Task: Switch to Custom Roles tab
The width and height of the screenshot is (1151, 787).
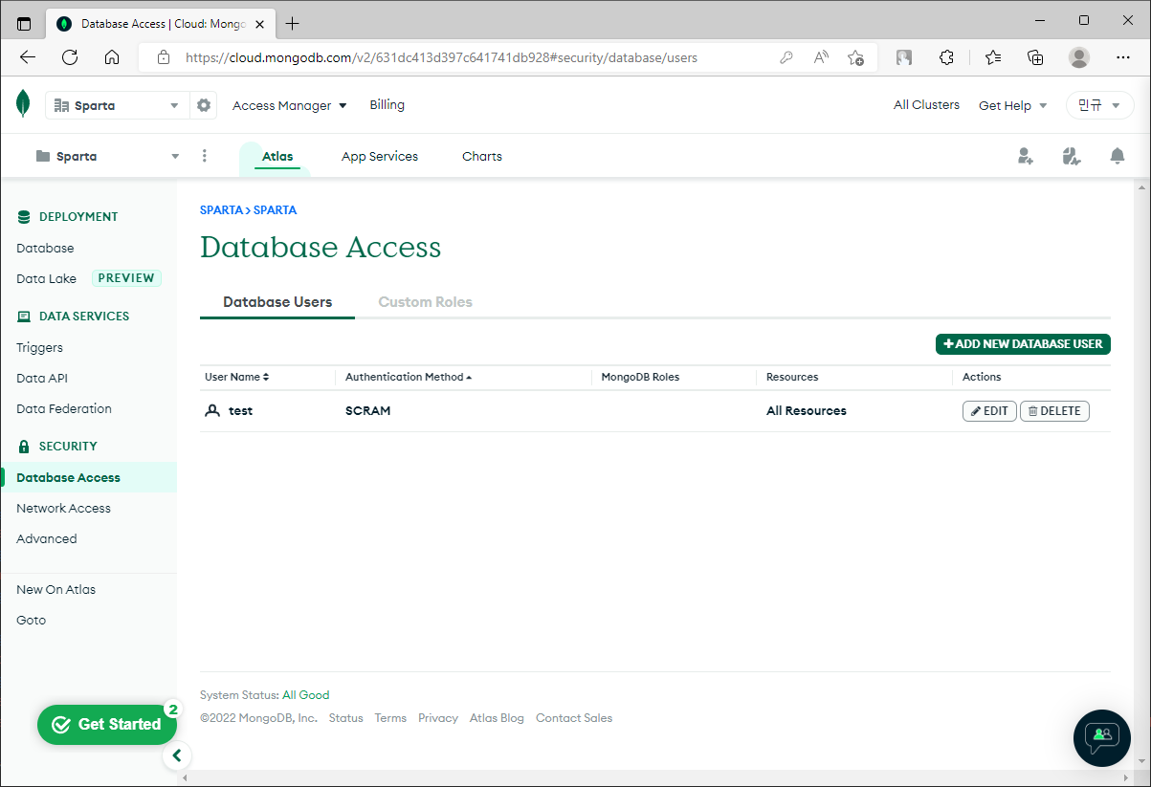Action: pyautogui.click(x=426, y=301)
